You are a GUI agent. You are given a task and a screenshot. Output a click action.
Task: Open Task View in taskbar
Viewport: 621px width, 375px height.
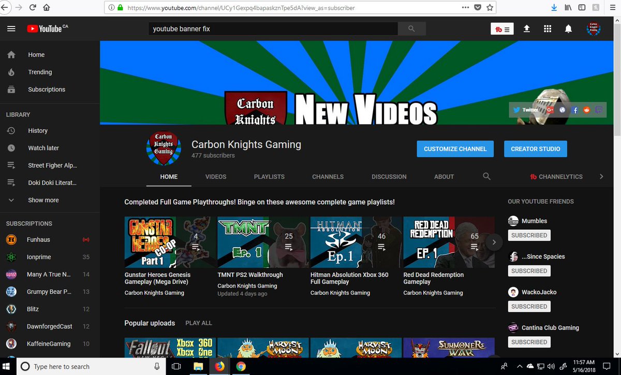point(176,366)
